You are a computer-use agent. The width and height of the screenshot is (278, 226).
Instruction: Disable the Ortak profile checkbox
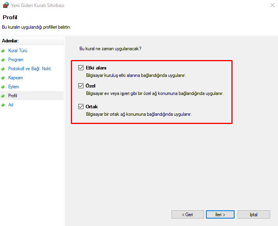pyautogui.click(x=81, y=106)
